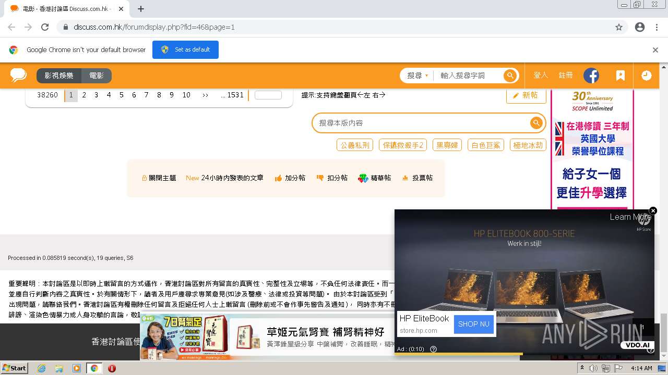Go to page 2

84,95
